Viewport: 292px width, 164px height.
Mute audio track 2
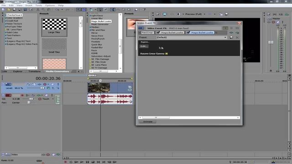pos(47,95)
